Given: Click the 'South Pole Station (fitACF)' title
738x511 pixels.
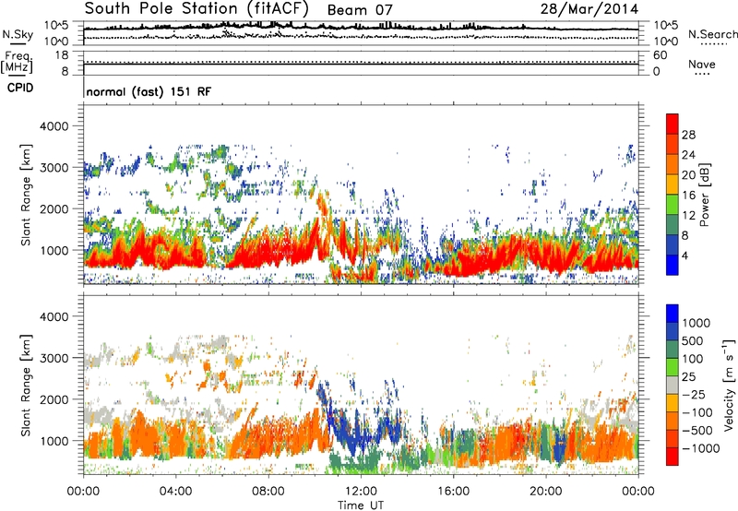Looking at the screenshot, I should point(196,9).
